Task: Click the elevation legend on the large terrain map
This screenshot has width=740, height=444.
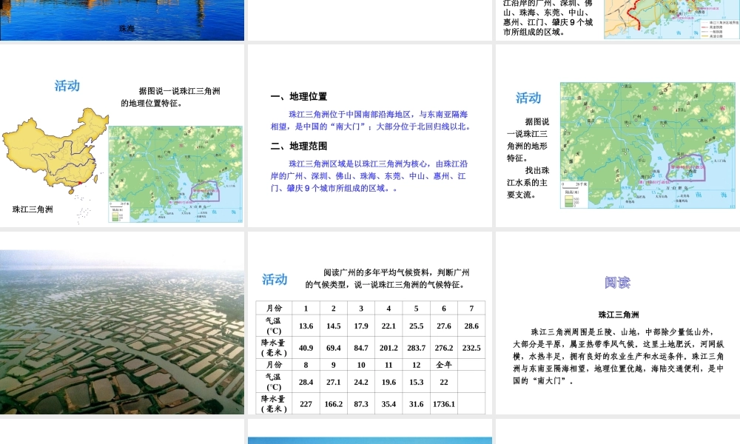Action: point(574,195)
